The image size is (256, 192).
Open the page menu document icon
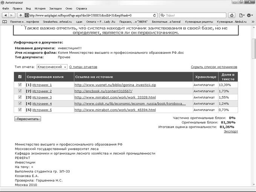pyautogui.click(x=242, y=15)
